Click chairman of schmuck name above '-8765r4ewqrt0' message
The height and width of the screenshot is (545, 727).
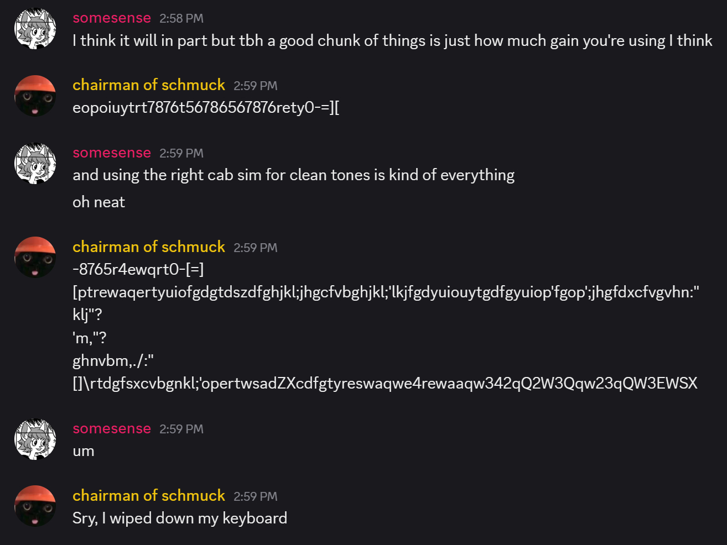coord(149,247)
